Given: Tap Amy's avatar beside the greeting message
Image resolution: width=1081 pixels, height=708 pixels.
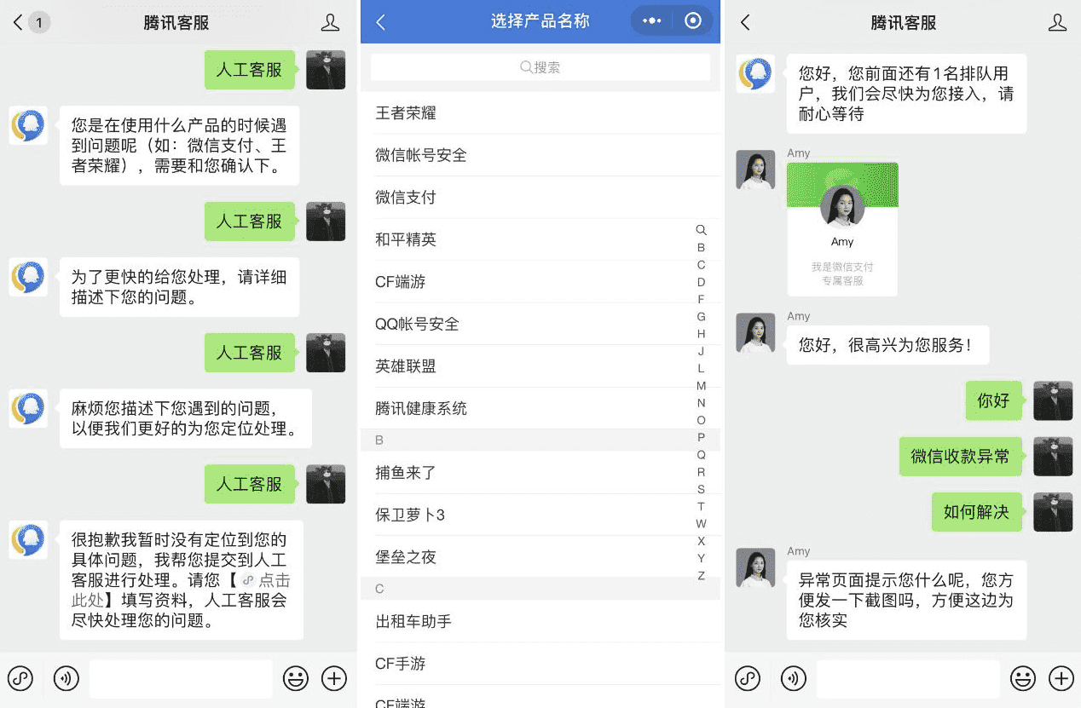Looking at the screenshot, I should point(755,332).
